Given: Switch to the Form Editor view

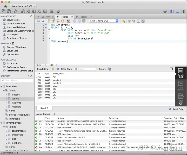Looking at the screenshot, I should [181, 86].
